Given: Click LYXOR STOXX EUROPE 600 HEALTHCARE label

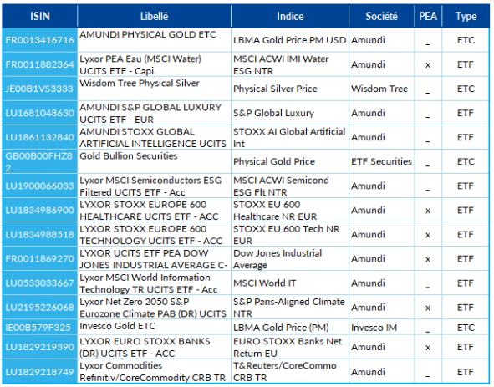Looking at the screenshot, I should click(149, 211).
